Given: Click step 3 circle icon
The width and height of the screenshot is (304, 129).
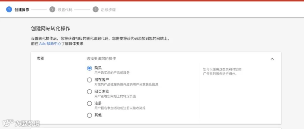Looking at the screenshot, I should click(96, 9).
